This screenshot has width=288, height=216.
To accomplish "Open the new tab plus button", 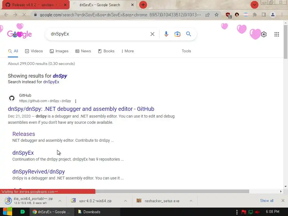I will click(x=143, y=5).
